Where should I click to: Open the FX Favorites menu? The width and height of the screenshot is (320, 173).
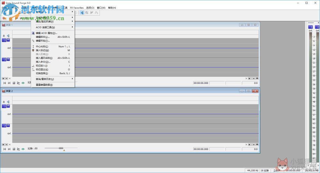(x=77, y=8)
